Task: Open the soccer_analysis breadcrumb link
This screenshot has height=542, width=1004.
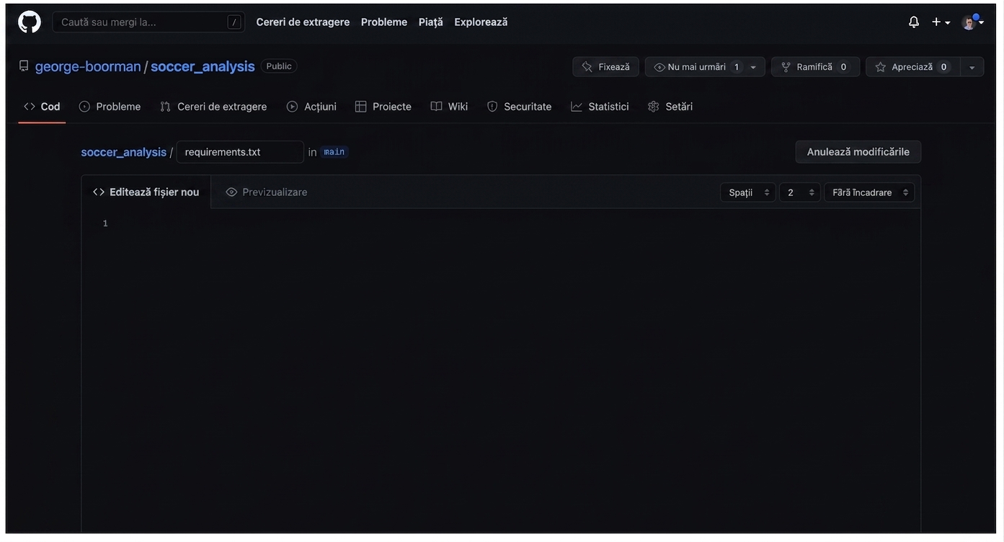Action: tap(123, 152)
